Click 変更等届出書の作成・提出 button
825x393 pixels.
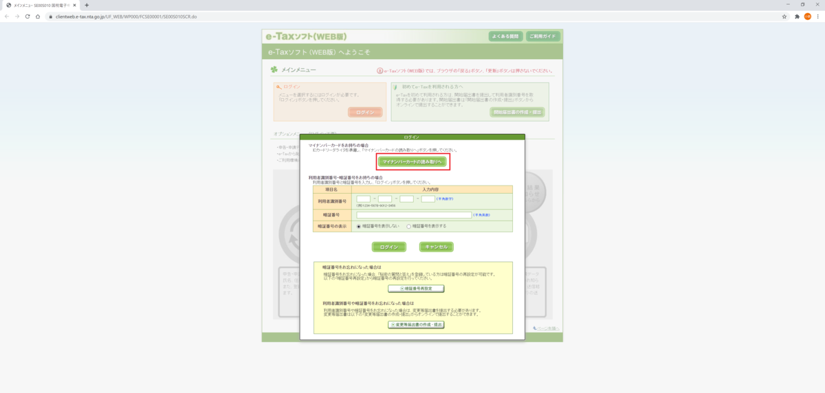click(x=416, y=324)
